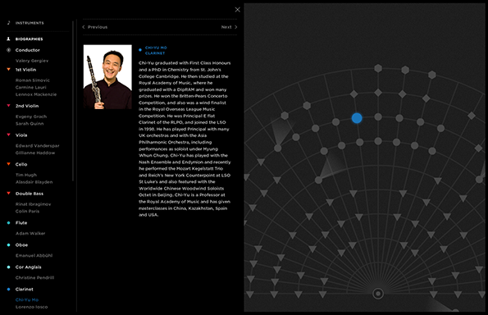488x315 pixels.
Task: Select the 1st Violin category
Action: click(25, 70)
